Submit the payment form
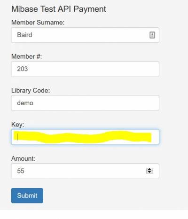This screenshot has height=219, width=188. click(x=27, y=196)
